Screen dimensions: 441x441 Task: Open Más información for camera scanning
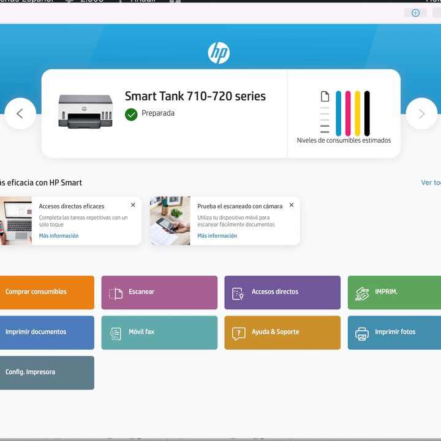(217, 236)
